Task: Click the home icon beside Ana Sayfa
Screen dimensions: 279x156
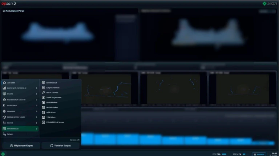Action: point(4,83)
